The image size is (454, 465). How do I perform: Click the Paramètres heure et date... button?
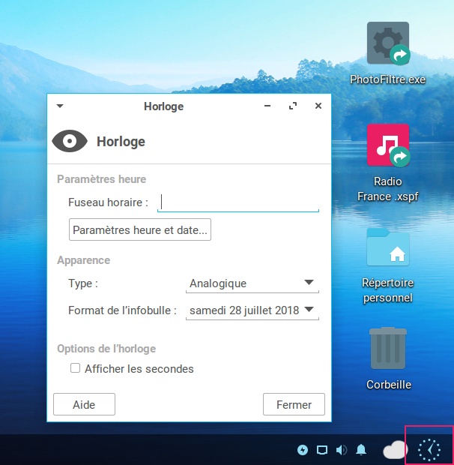pyautogui.click(x=140, y=230)
